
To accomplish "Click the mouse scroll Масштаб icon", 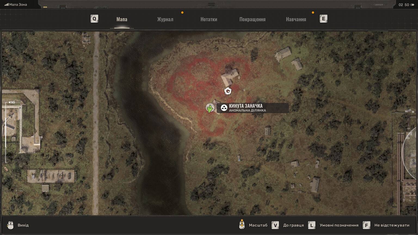I will click(242, 224).
